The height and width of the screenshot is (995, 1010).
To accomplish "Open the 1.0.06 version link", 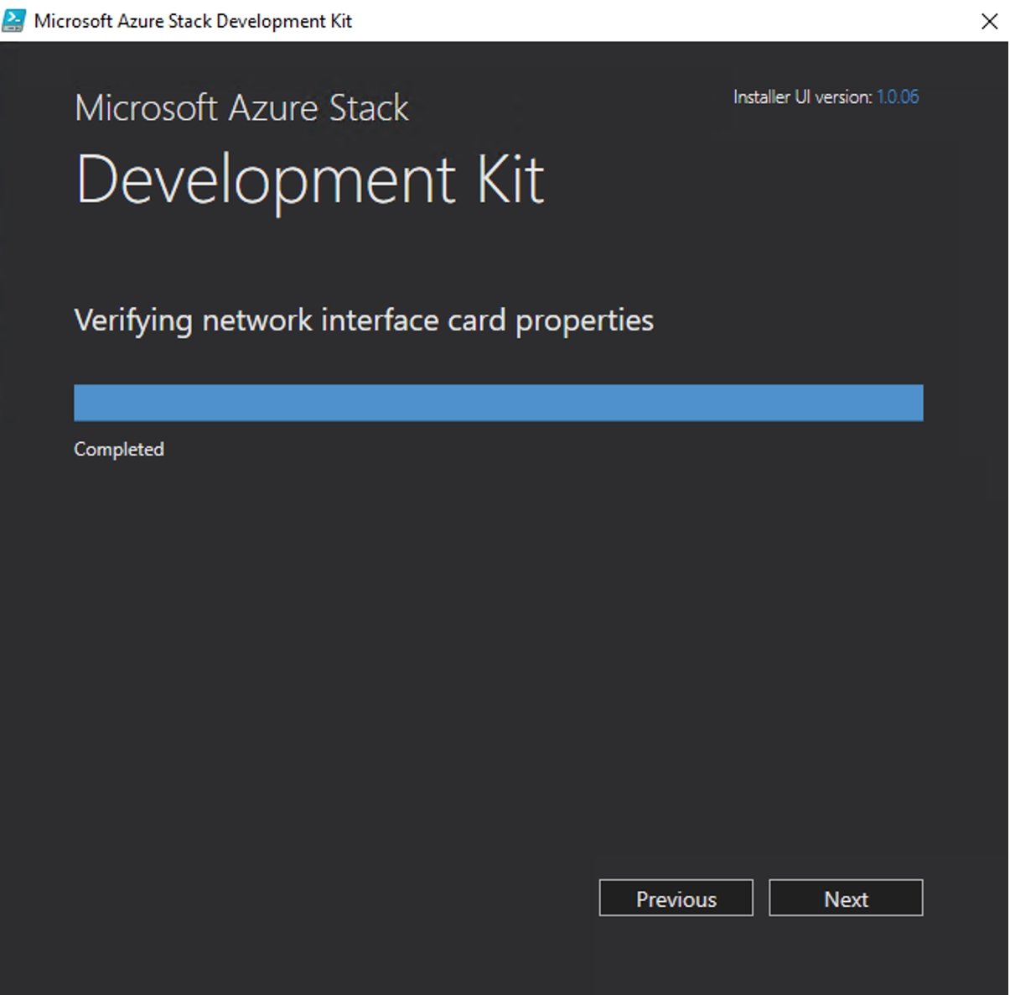I will pyautogui.click(x=897, y=97).
